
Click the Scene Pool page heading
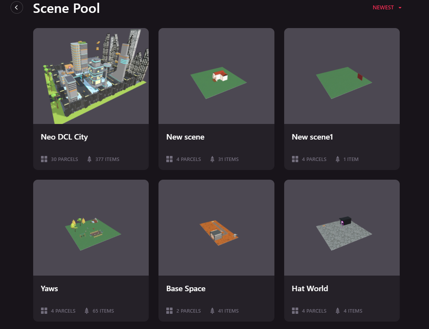point(66,8)
